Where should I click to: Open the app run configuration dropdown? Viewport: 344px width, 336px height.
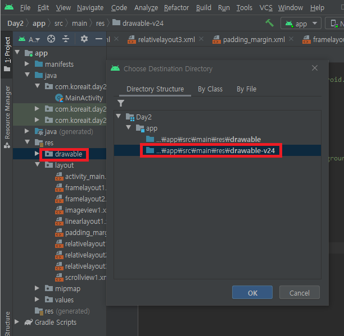point(301,23)
